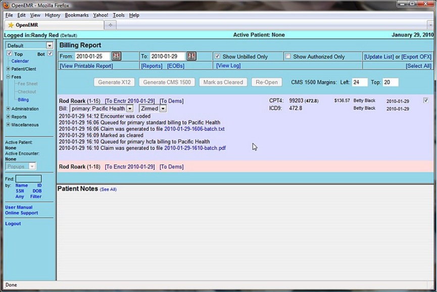Open the Online Support link
The image size is (437, 292).
(21, 213)
